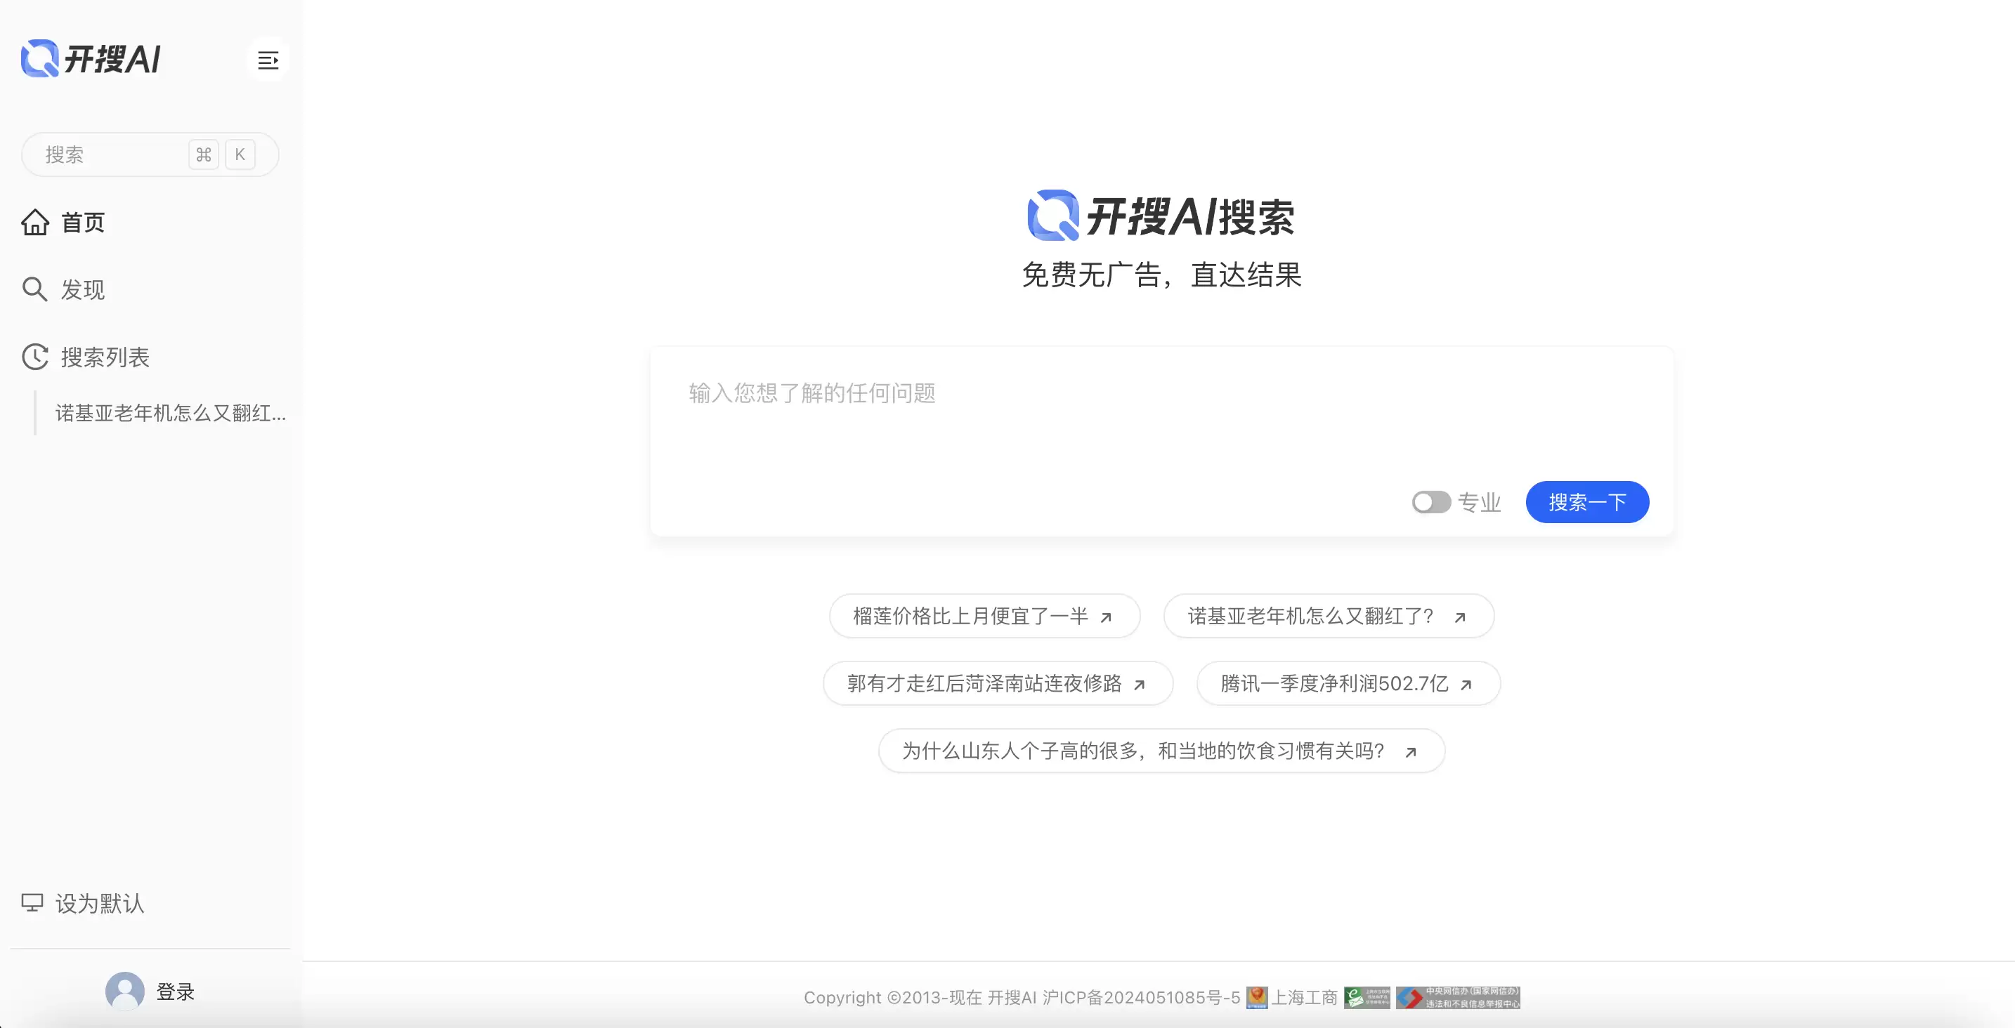Open the 首页 home page

pyautogui.click(x=63, y=223)
